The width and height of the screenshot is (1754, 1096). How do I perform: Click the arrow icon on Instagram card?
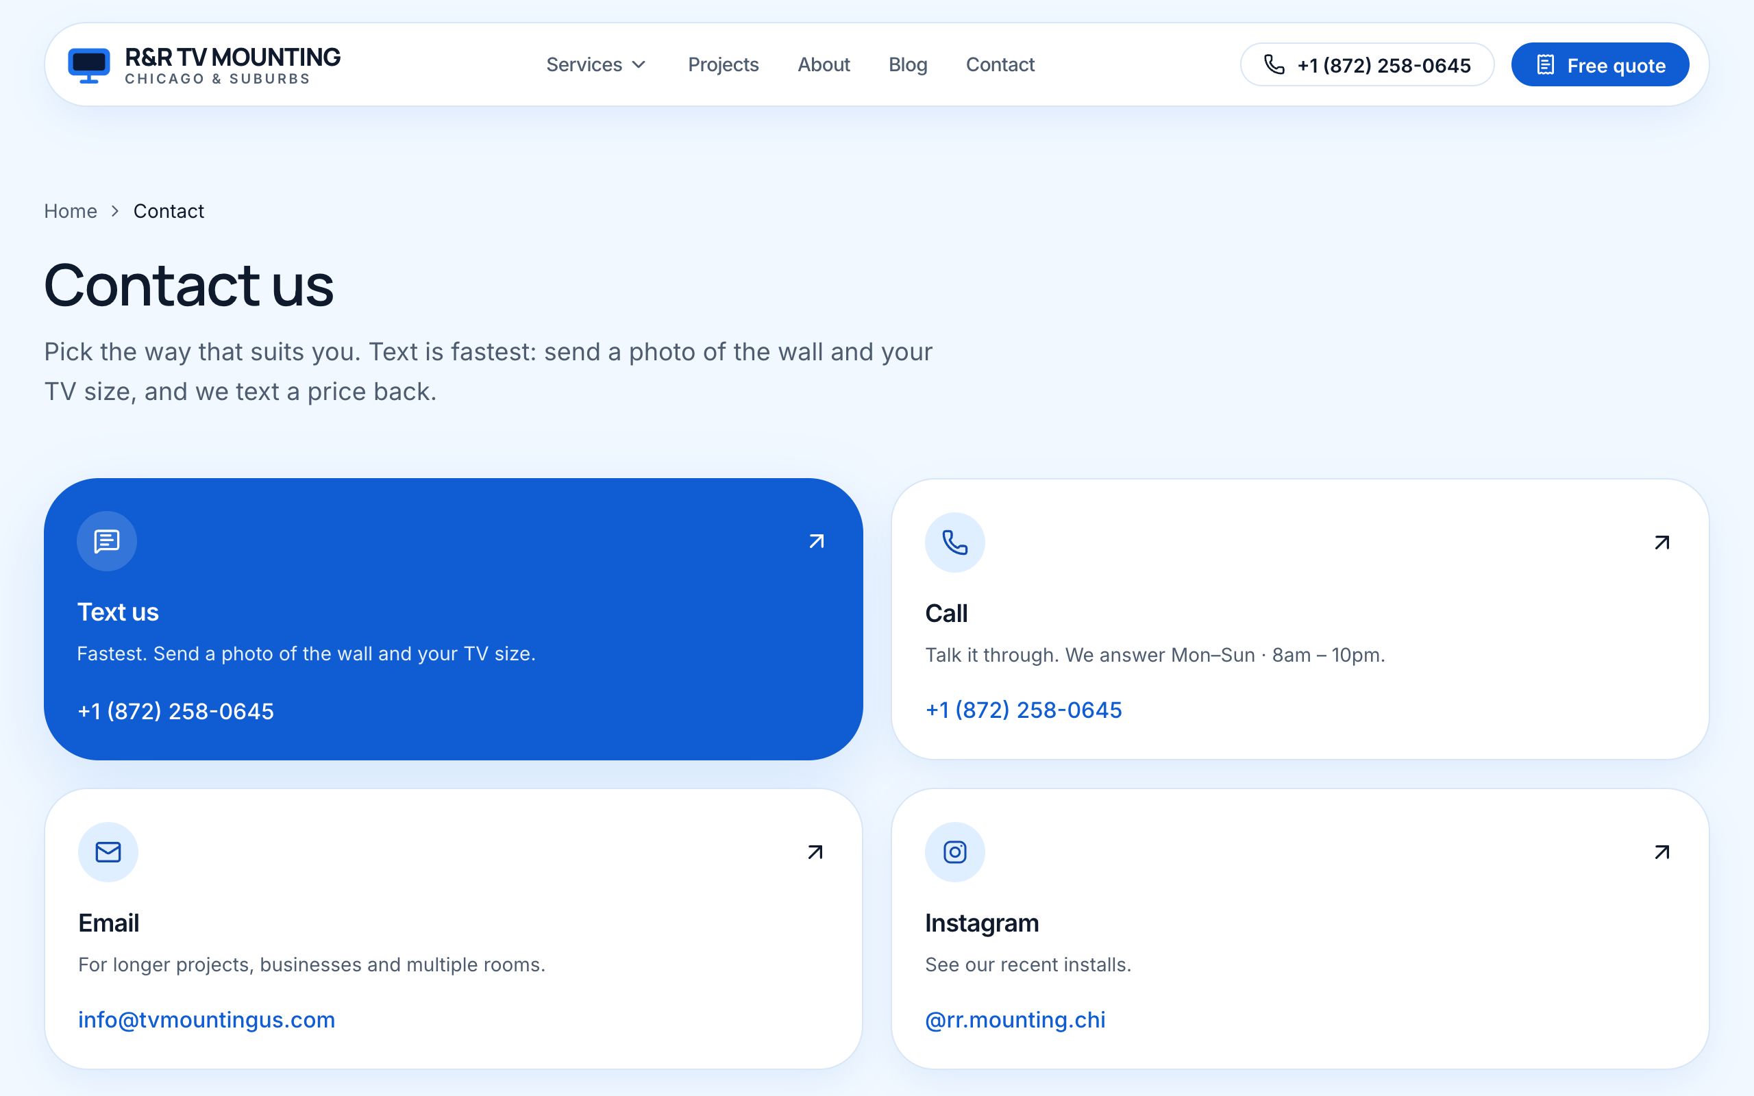(1662, 851)
